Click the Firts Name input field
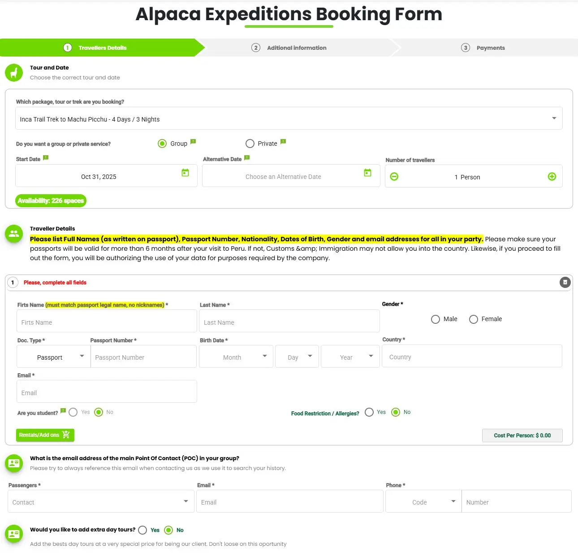Image resolution: width=578 pixels, height=553 pixels. pos(107,322)
